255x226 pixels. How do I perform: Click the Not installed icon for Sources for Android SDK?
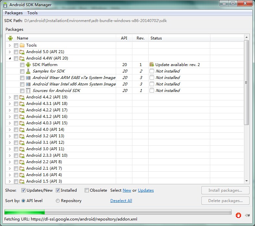point(152,90)
